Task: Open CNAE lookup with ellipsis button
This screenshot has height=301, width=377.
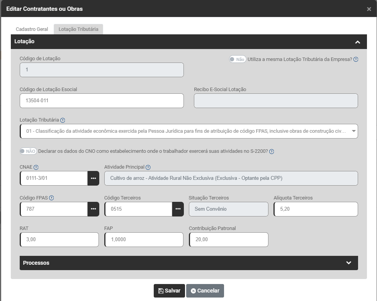Action: [93, 178]
